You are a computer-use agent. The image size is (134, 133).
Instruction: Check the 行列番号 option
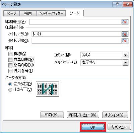(10, 71)
